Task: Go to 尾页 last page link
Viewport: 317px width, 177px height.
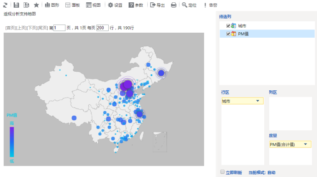Action: pyautogui.click(x=43, y=28)
